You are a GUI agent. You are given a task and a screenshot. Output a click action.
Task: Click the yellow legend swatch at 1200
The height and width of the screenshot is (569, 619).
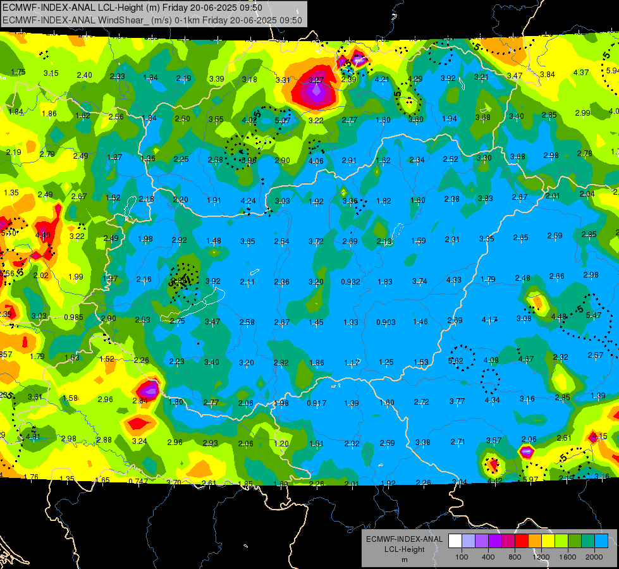[x=548, y=541]
